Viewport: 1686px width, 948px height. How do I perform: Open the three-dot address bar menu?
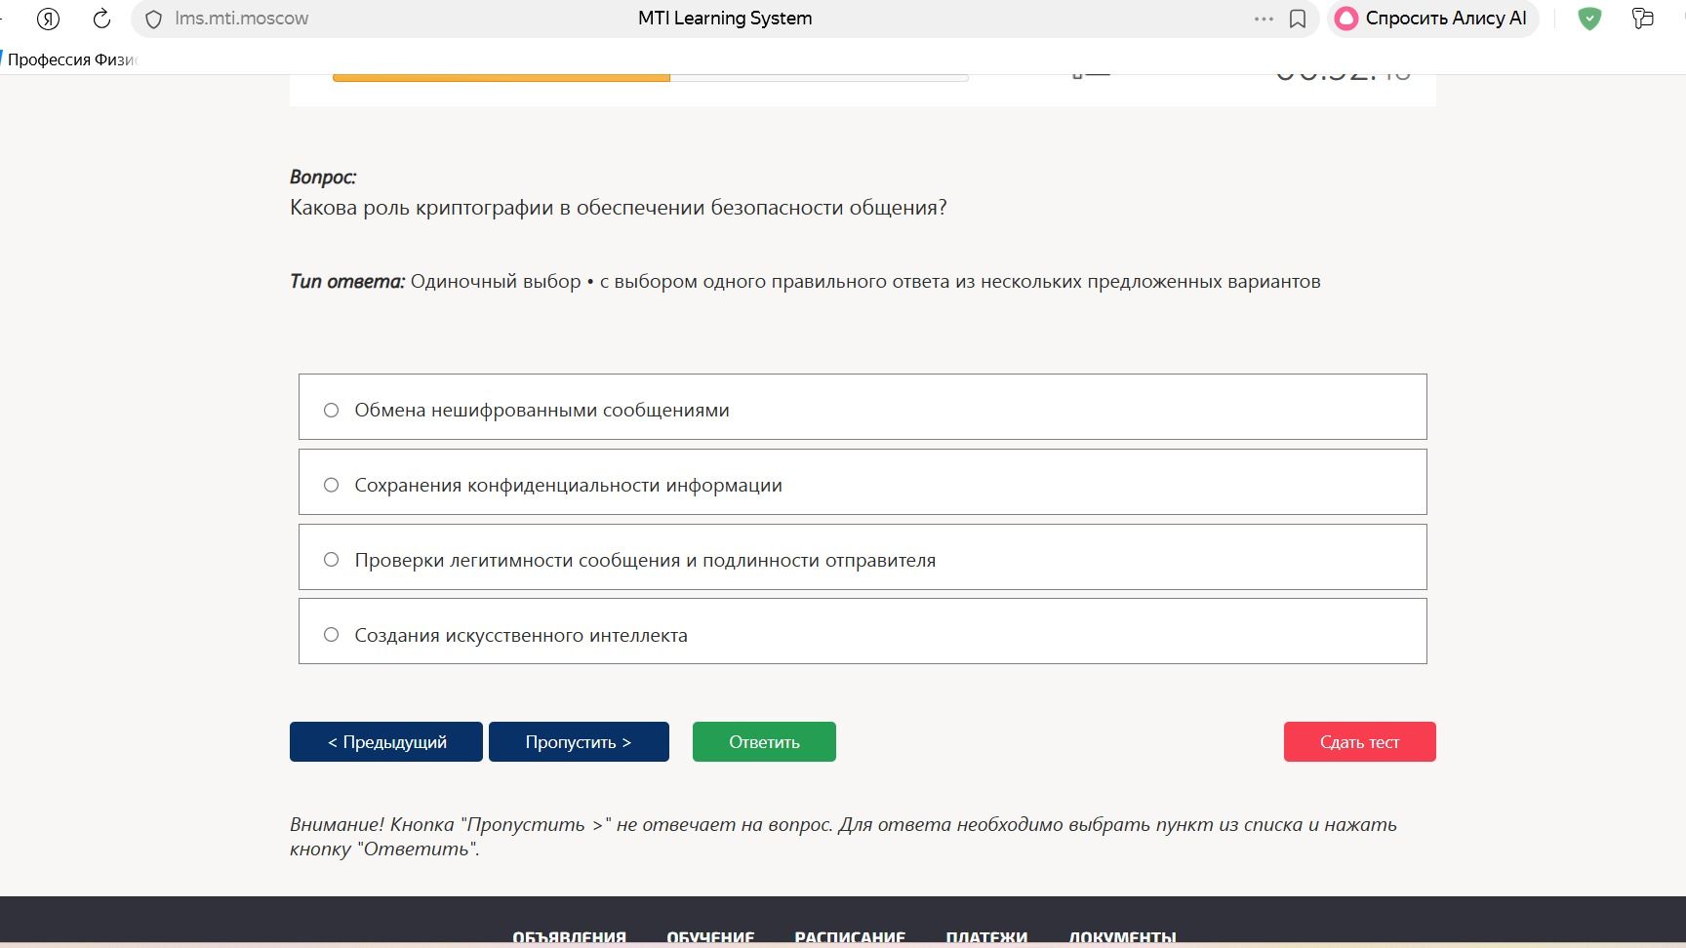[1264, 19]
